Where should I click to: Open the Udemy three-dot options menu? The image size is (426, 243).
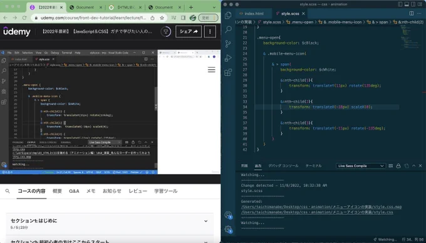[x=210, y=31]
